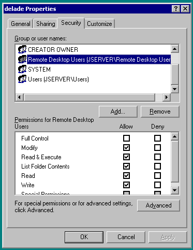193x250 pixels.
Task: Uncheck Allow for Read
Action: [x=126, y=176]
